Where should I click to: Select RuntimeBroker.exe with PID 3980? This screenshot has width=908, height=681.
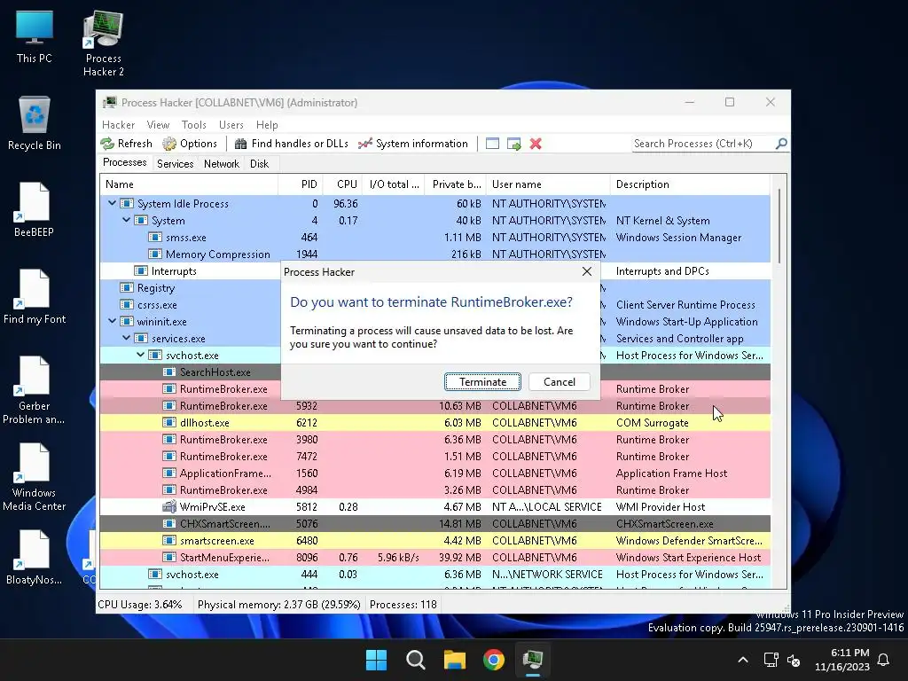click(x=434, y=440)
